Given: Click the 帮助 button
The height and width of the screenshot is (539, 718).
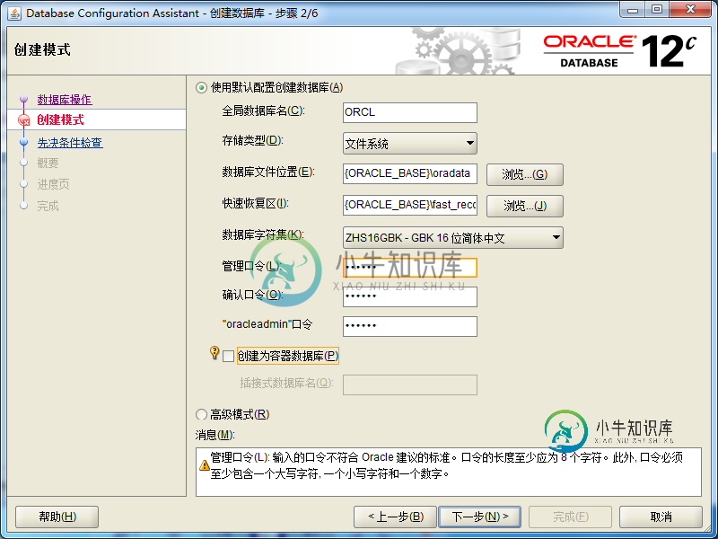Looking at the screenshot, I should point(57,517).
